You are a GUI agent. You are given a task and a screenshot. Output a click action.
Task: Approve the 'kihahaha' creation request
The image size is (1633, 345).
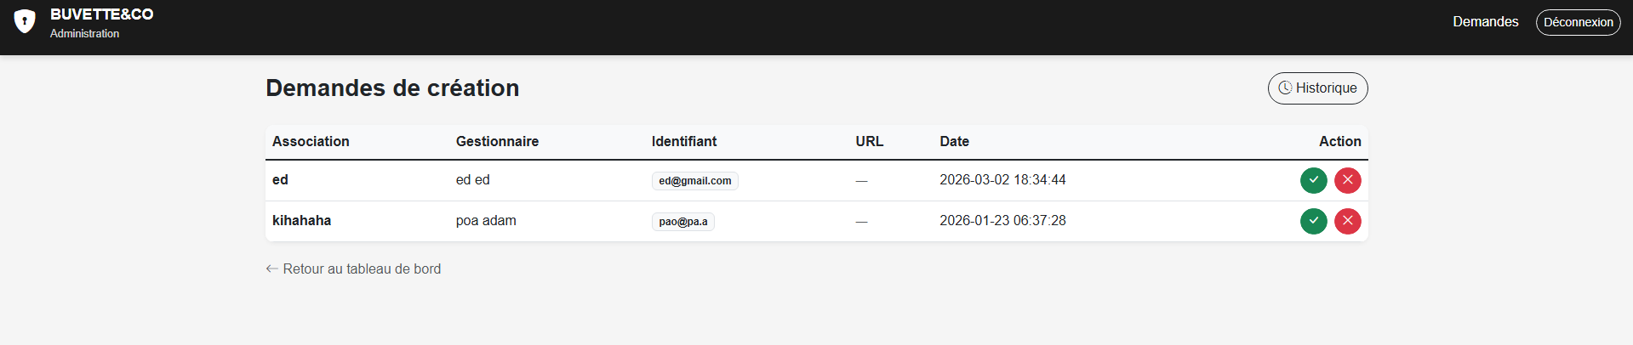(1313, 221)
